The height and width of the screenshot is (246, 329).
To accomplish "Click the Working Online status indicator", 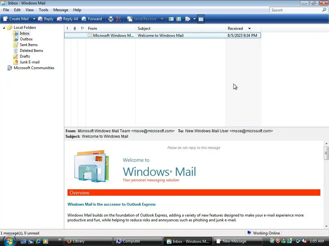I will point(263,233).
